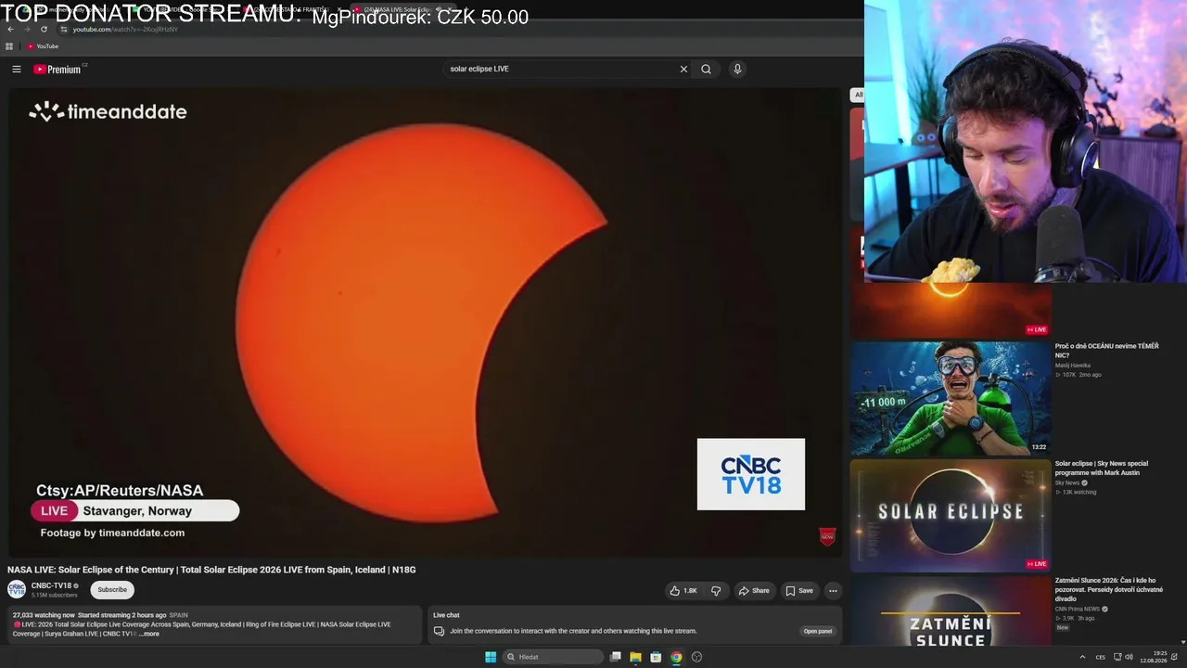
Task: Open the clock showing 19:25
Action: [x=1154, y=657]
